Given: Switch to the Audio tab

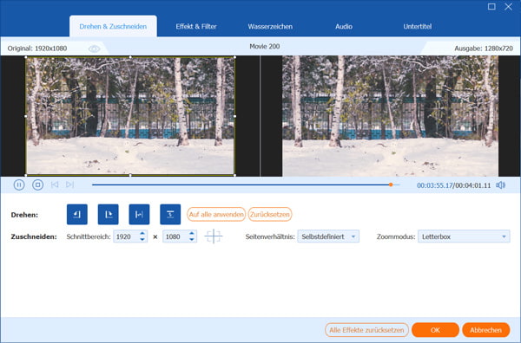Looking at the screenshot, I should click(x=344, y=26).
